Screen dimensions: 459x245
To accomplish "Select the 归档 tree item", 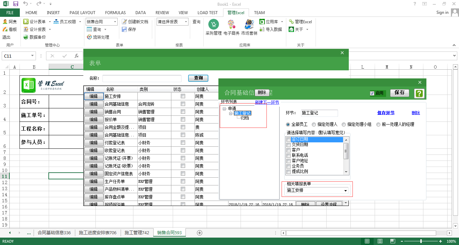I will (245, 118).
